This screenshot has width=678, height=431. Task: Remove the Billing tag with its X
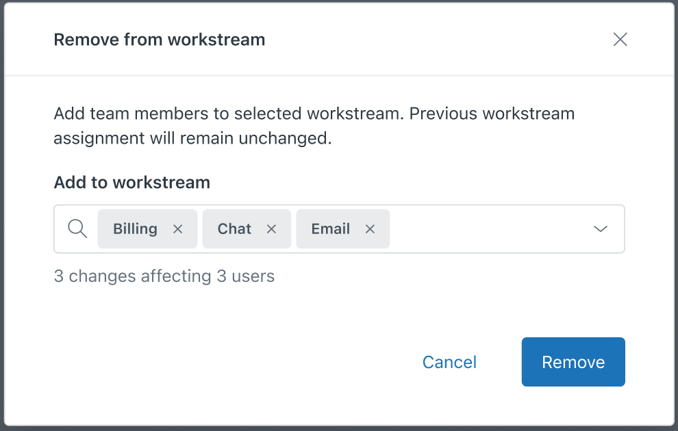tap(178, 229)
